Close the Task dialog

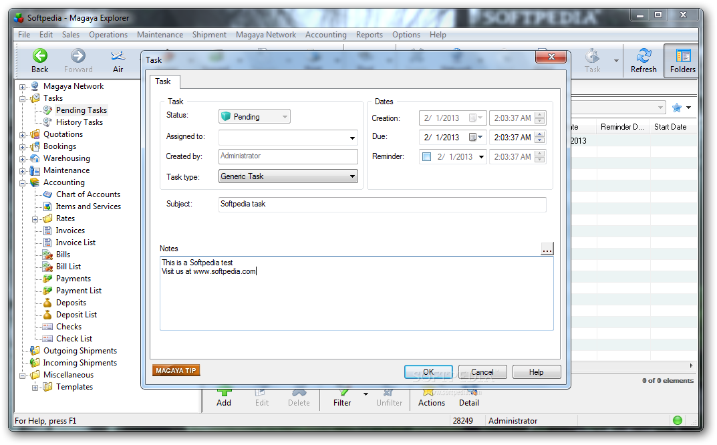point(551,57)
